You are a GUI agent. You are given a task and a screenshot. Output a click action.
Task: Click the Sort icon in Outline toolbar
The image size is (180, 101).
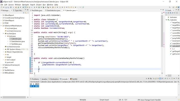pos(168,13)
